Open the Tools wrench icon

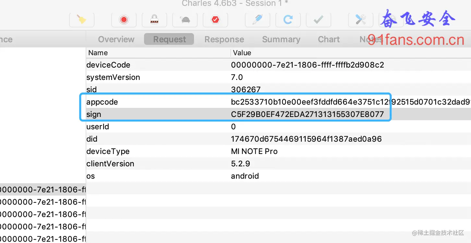[x=360, y=20]
